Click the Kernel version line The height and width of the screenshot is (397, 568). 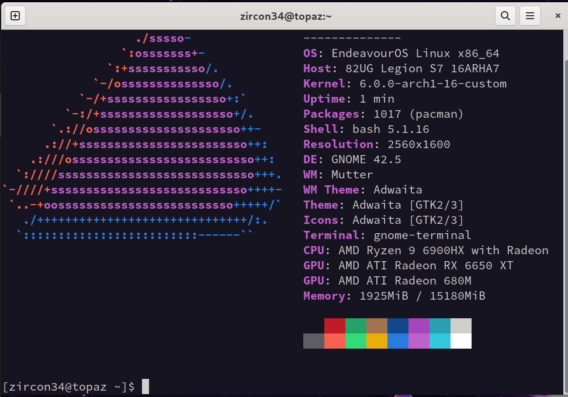coord(404,84)
